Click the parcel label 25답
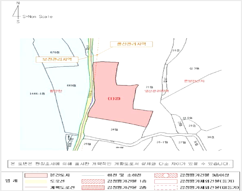 (x=87, y=144)
